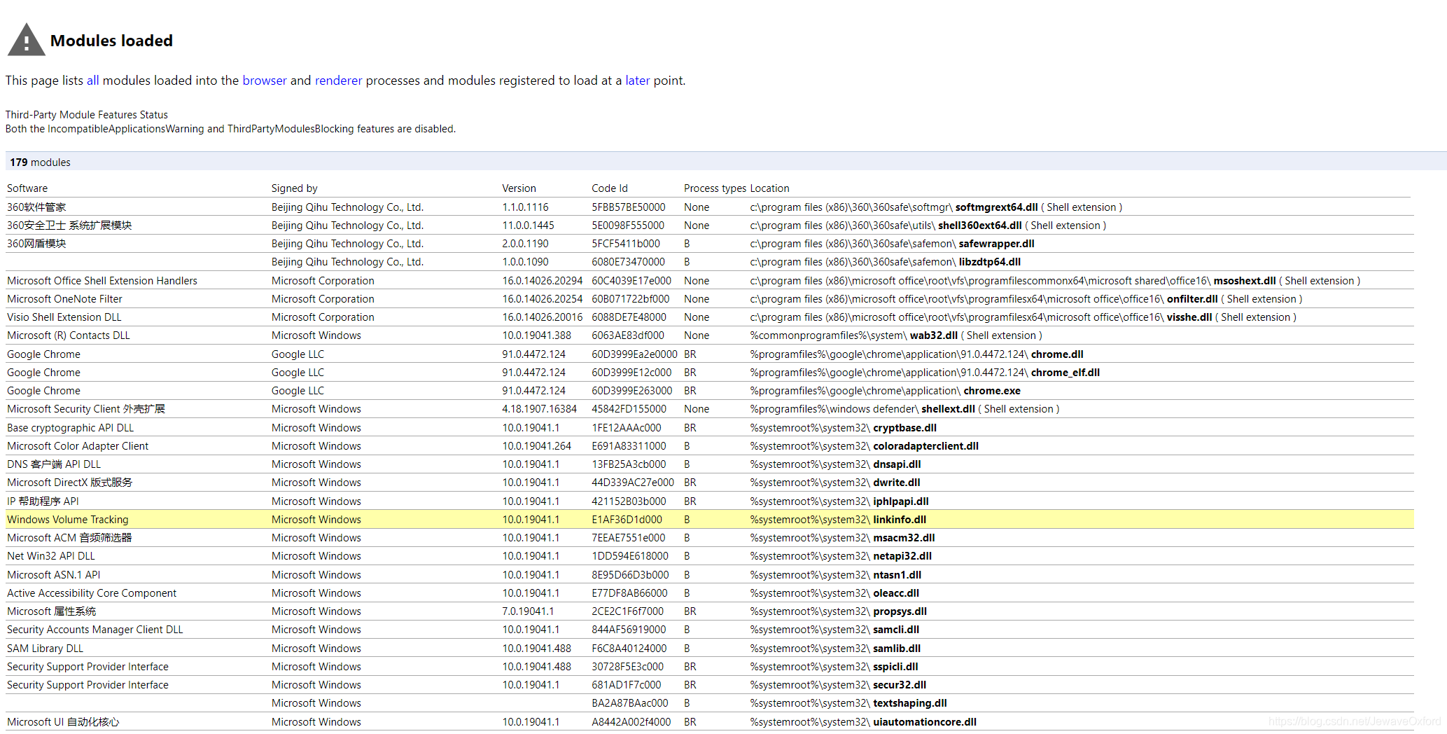Viewport: 1447px width, 734px height.
Task: Select the iphlpapi.dll file name
Action: tap(901, 501)
